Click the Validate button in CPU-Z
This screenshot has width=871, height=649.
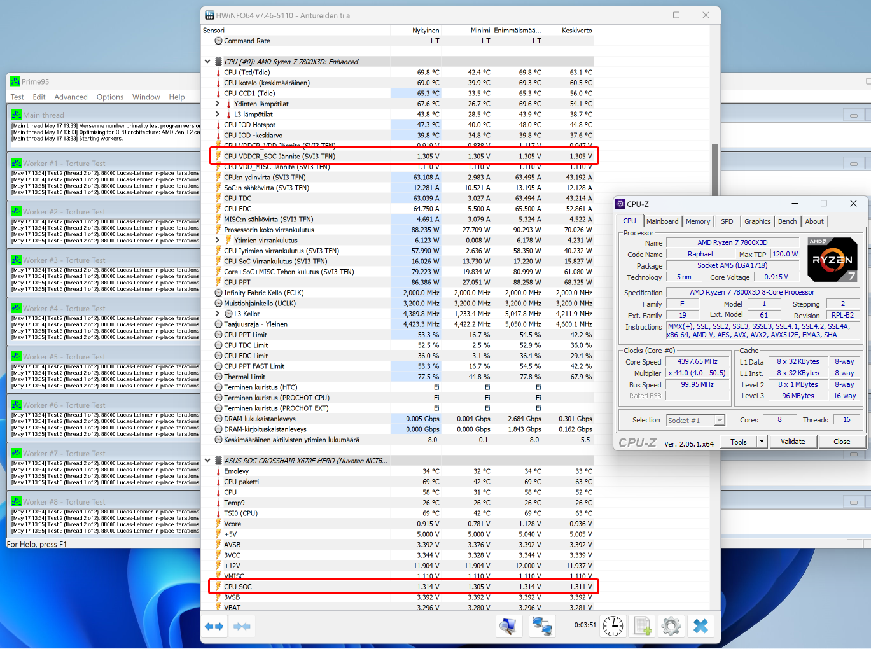[x=793, y=442]
